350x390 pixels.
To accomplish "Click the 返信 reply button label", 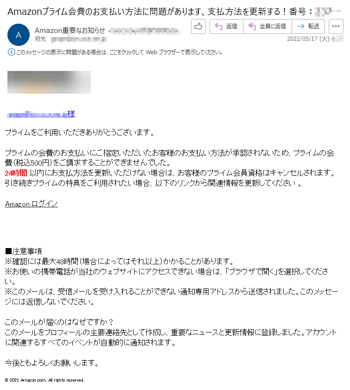I will 232,26.
